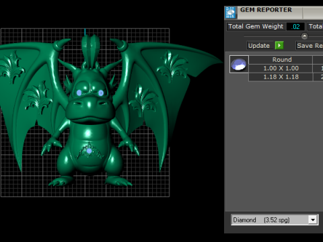Click the green Update play arrow

tap(279, 46)
